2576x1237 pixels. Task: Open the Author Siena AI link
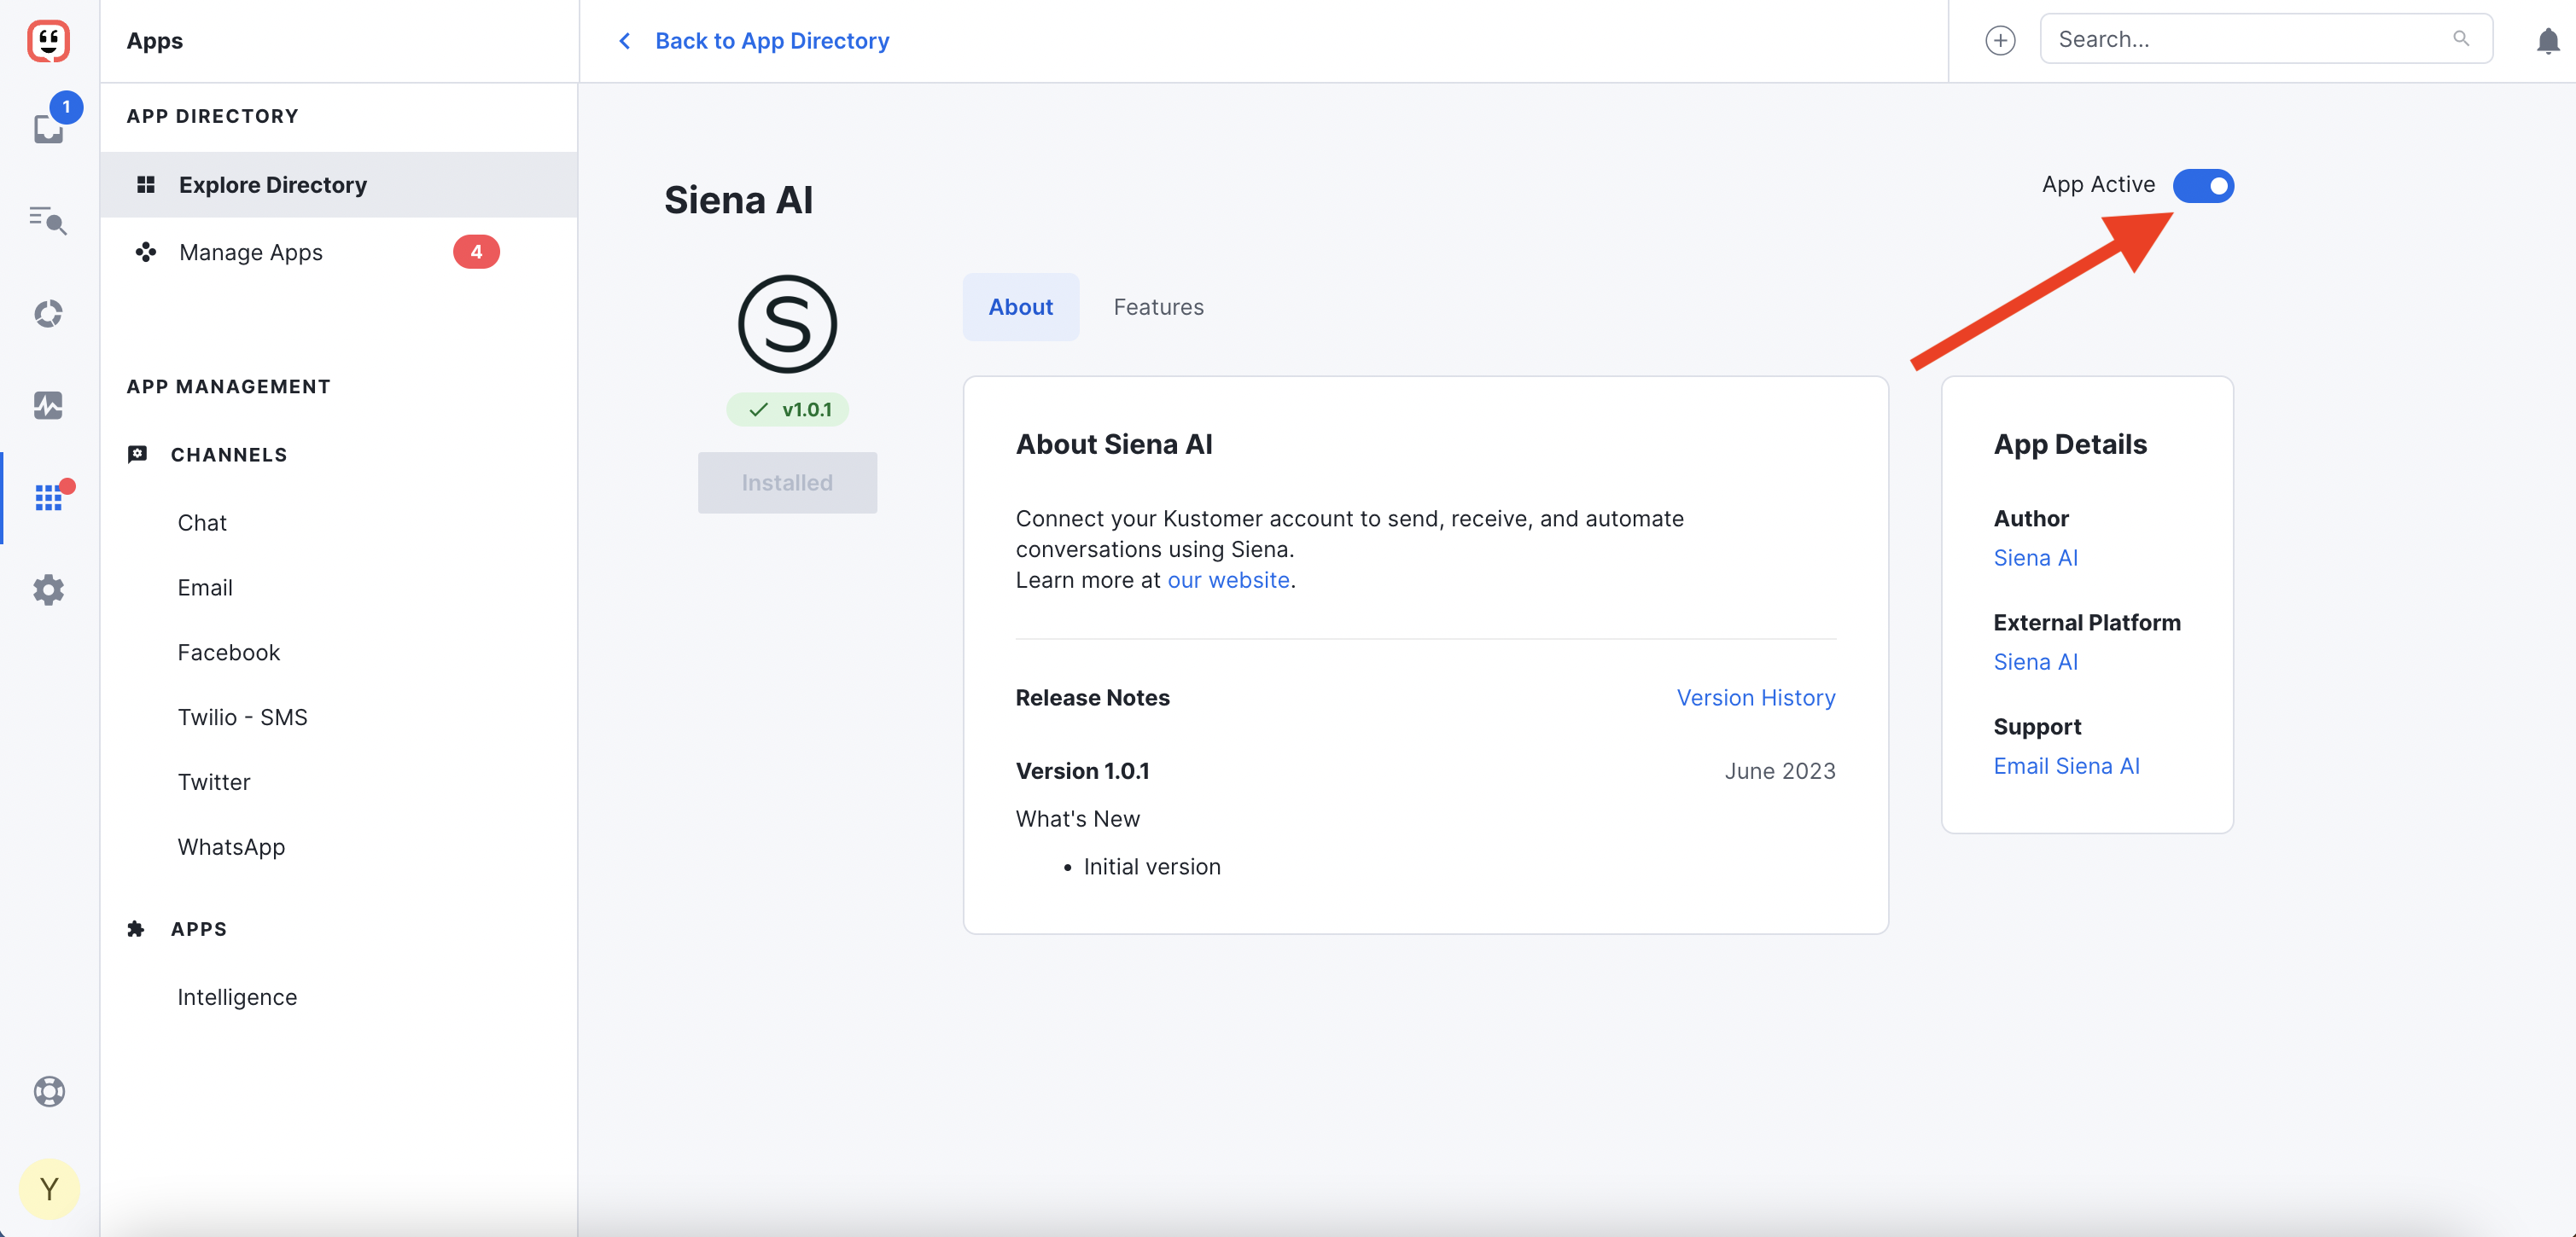2035,558
